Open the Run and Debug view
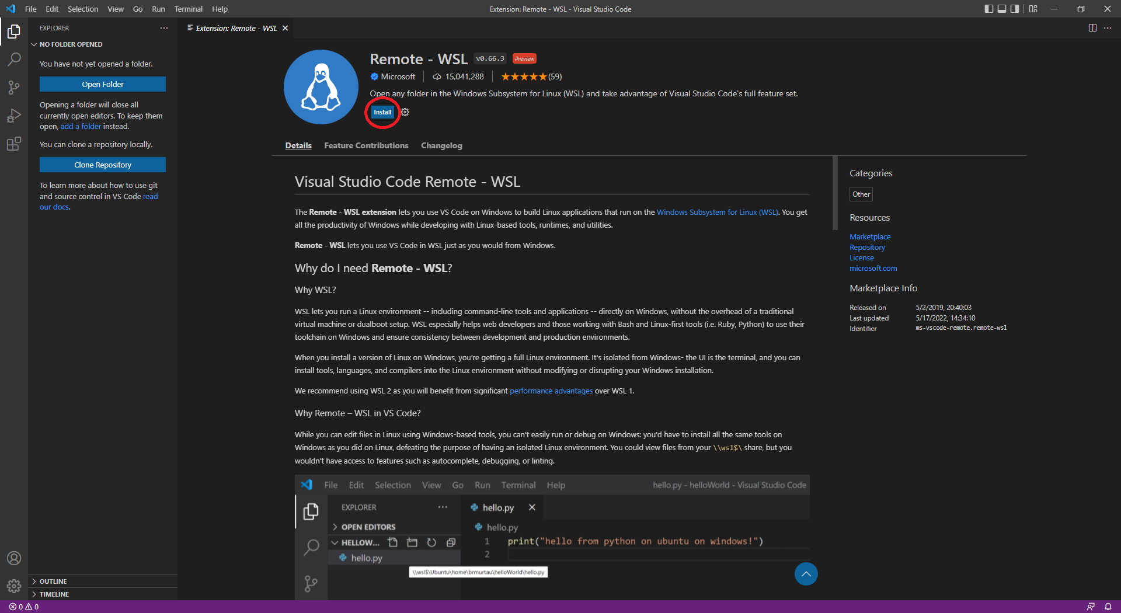 [x=14, y=115]
